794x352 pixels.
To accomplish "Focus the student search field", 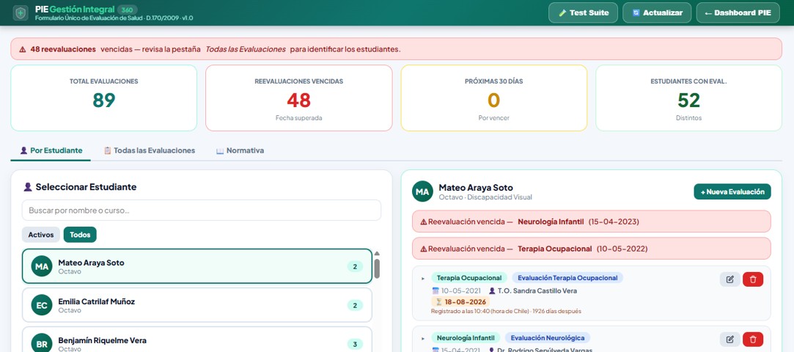I will click(202, 210).
